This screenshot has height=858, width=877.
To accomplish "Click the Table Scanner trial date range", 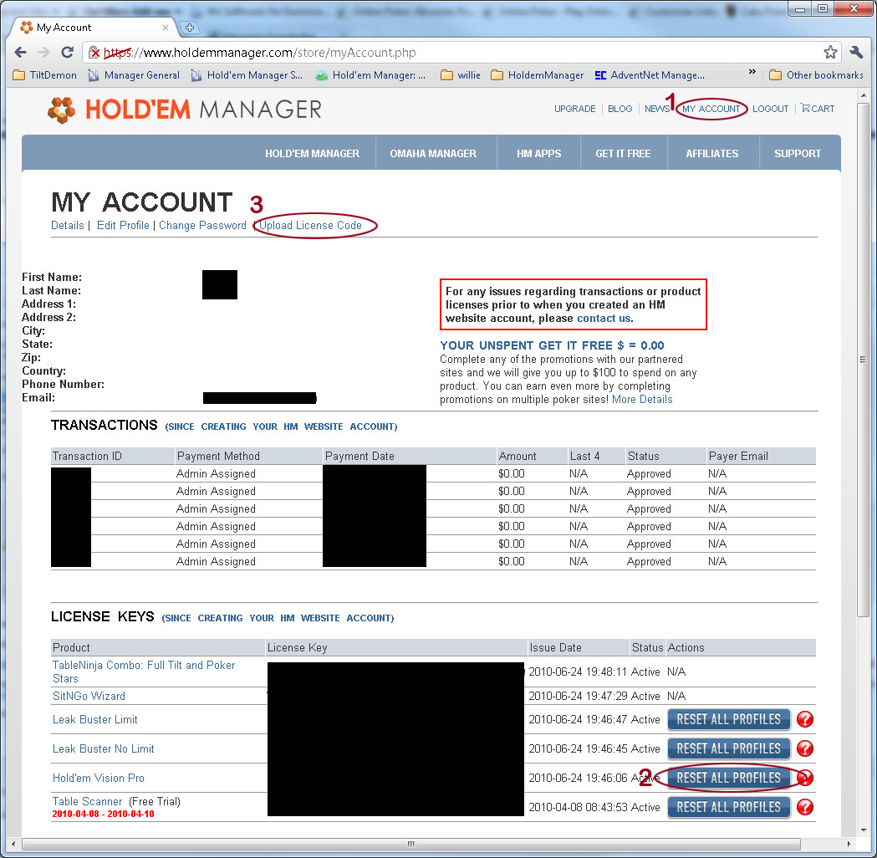I will [103, 814].
